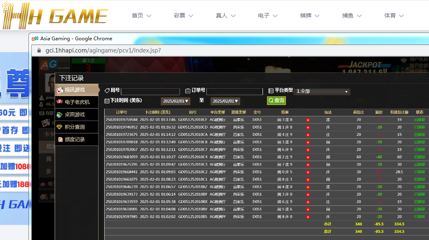Click the 桌面游戏 green dice icon

(60, 115)
